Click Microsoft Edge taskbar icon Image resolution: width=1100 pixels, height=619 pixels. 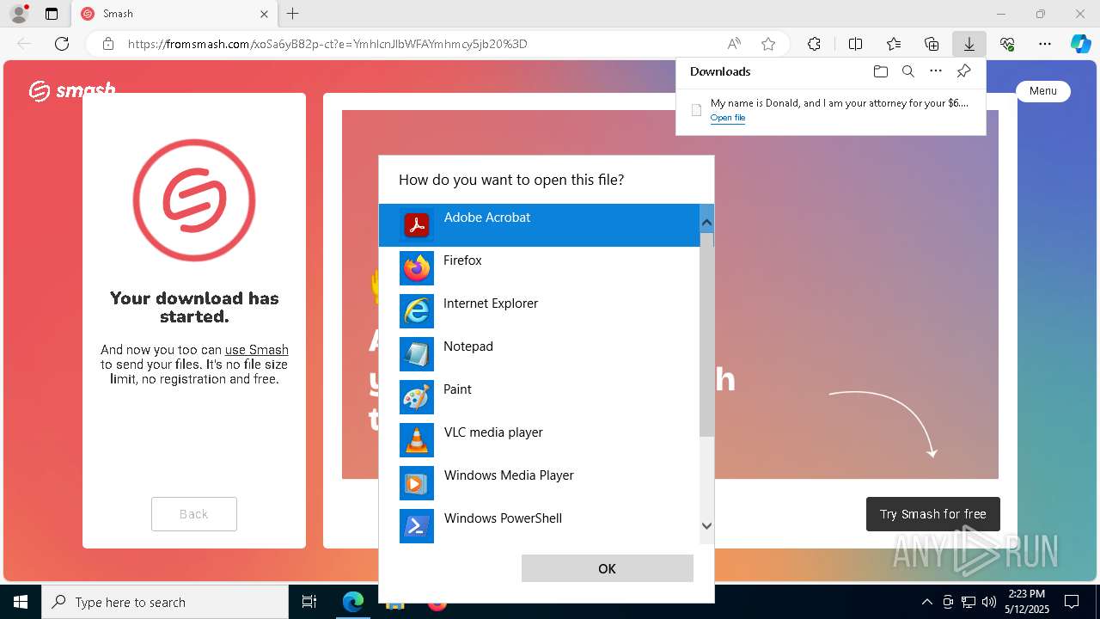pos(353,602)
